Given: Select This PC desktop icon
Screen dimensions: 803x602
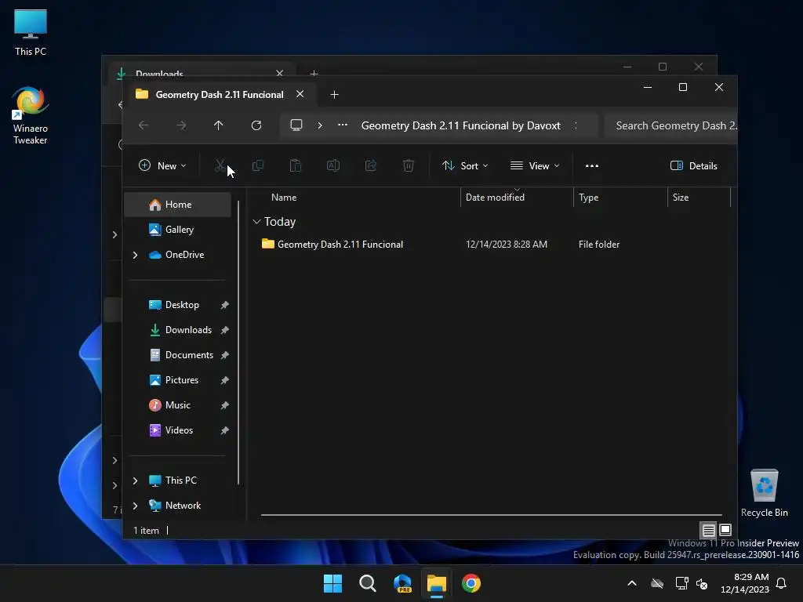Looking at the screenshot, I should pos(31,33).
